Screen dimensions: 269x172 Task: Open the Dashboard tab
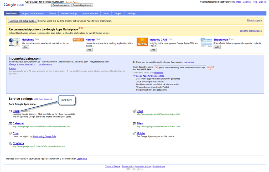click(x=12, y=13)
